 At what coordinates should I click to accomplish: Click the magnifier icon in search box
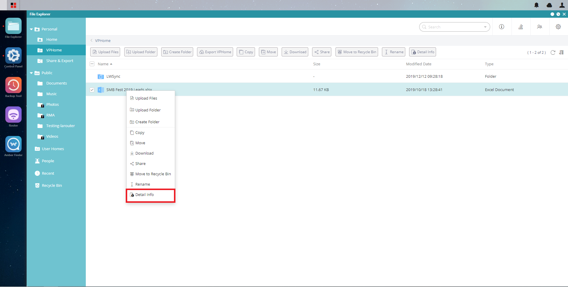[x=424, y=27]
